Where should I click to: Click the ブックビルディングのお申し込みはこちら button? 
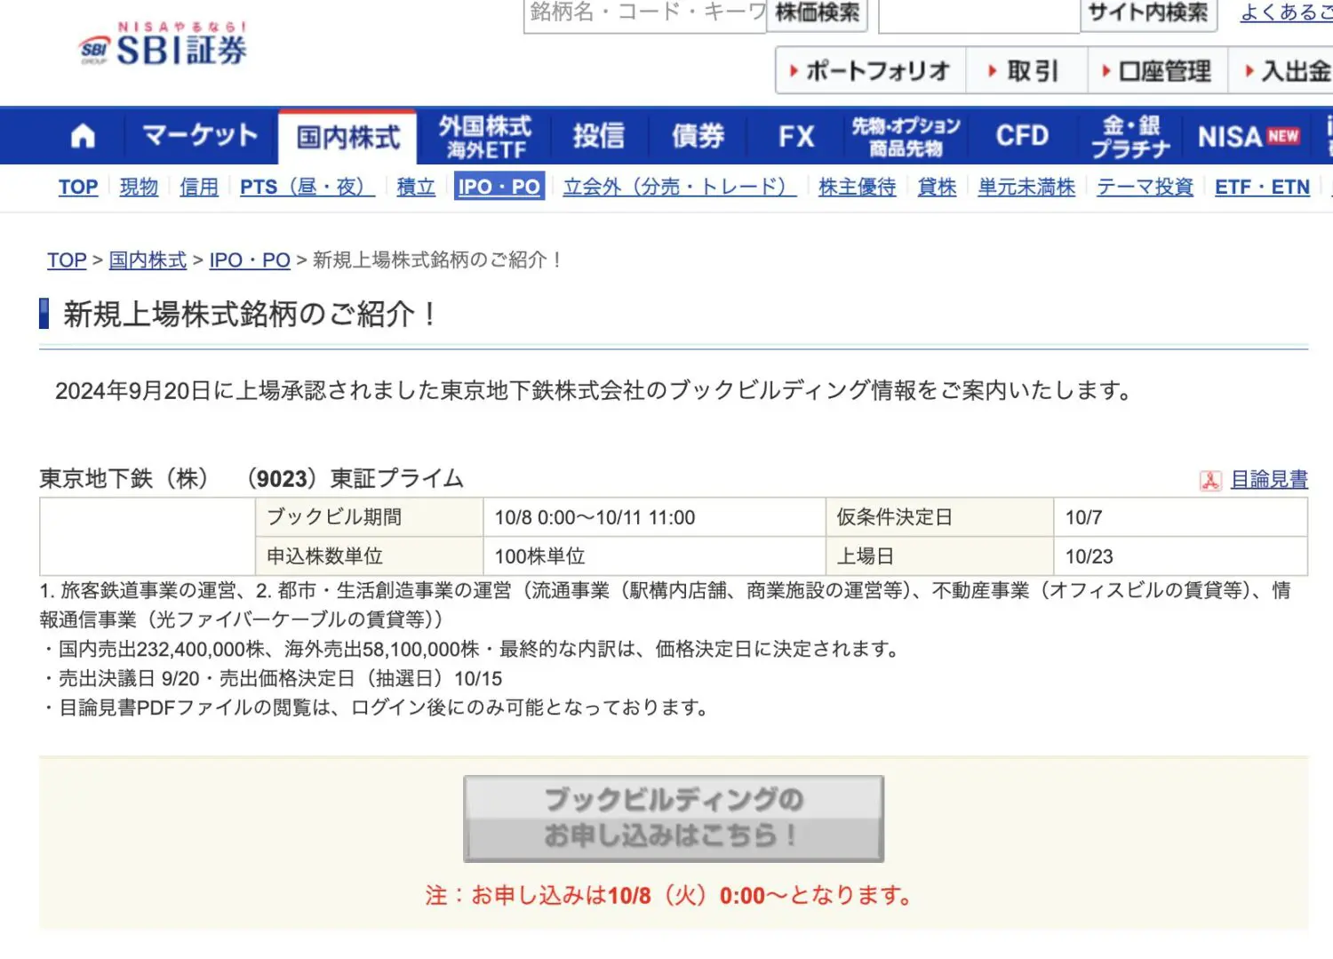point(674,819)
